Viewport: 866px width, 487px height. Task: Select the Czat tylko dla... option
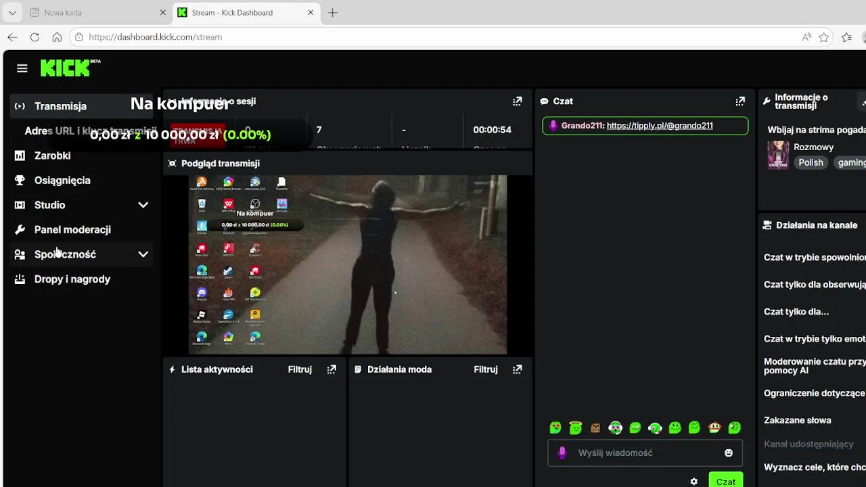point(796,312)
